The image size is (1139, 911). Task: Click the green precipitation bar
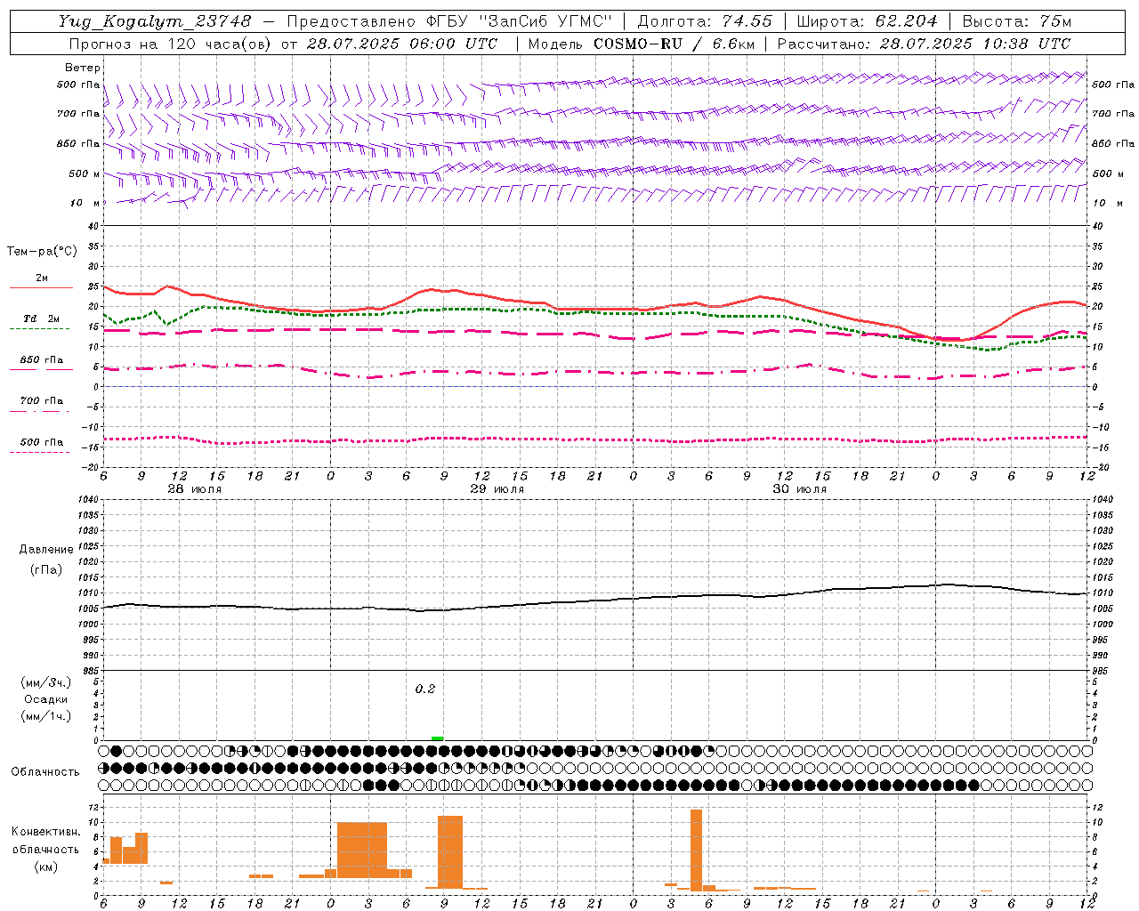point(437,738)
